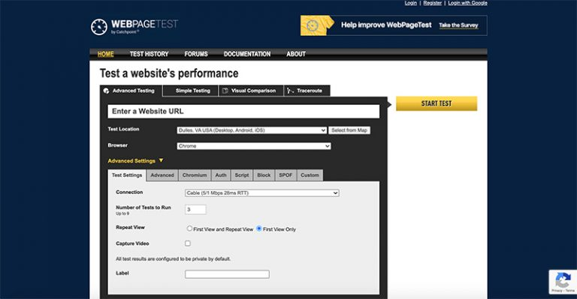Open the Browser dropdown showing Chrome
The image size is (577, 299).
pyautogui.click(x=254, y=146)
